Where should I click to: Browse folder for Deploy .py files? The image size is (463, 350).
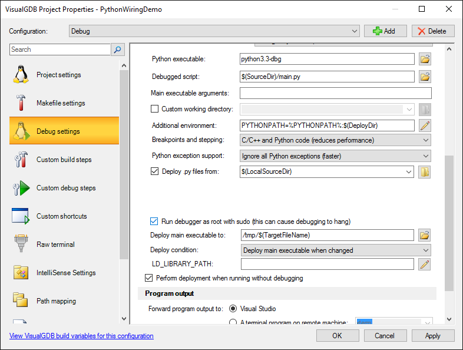tap(424, 172)
